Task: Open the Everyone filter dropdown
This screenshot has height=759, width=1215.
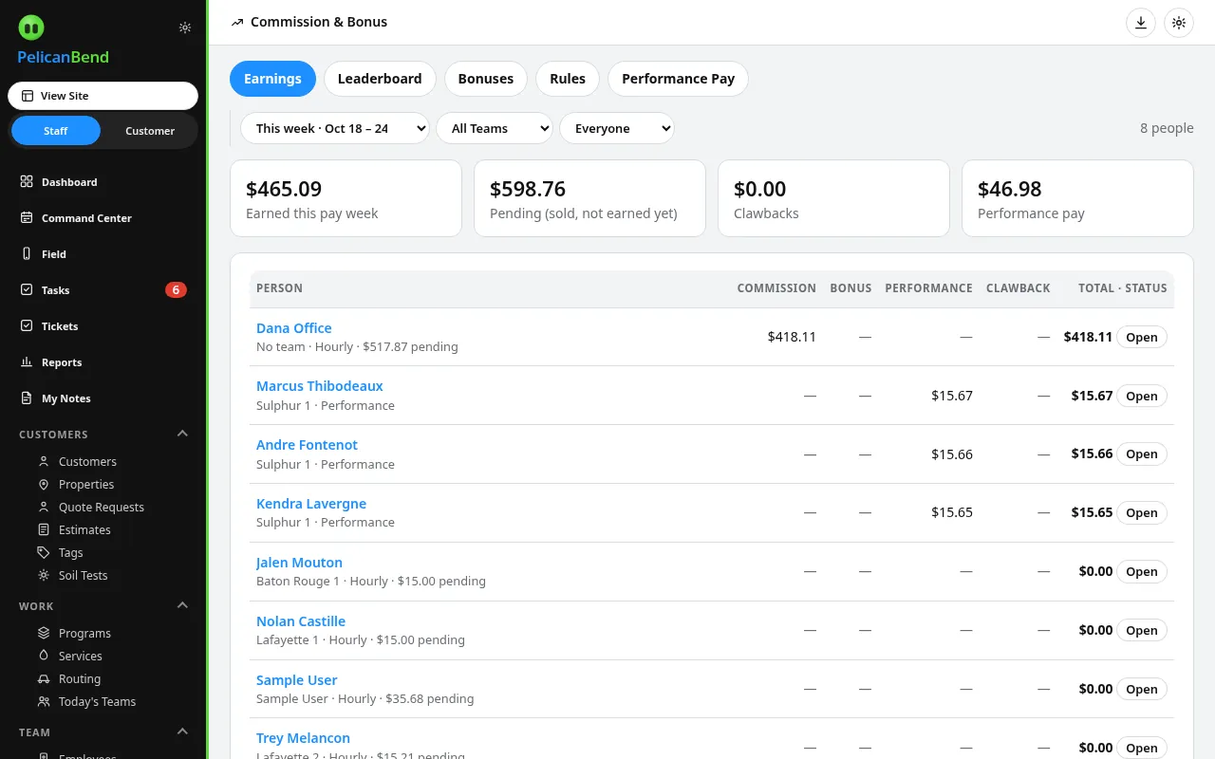Action: [x=616, y=129]
